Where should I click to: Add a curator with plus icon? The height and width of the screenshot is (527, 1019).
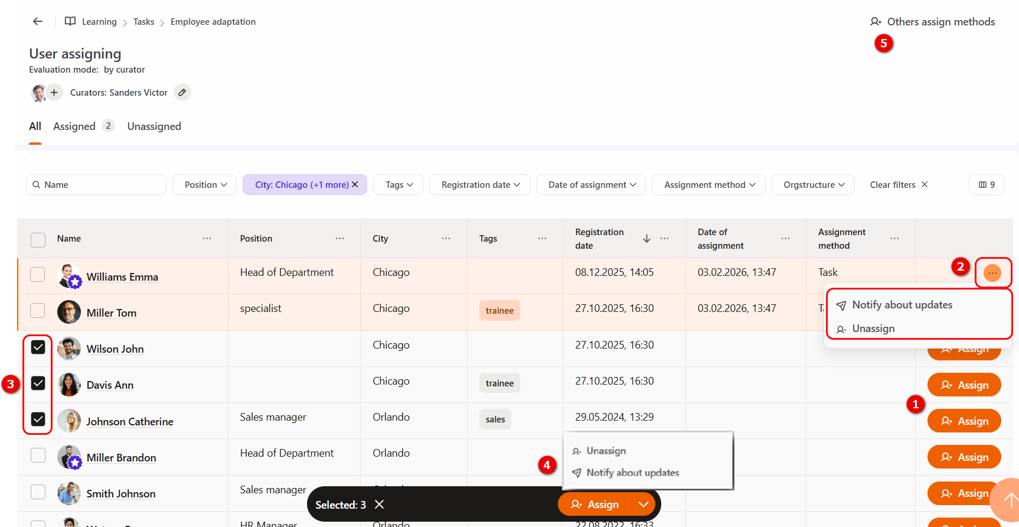[54, 93]
